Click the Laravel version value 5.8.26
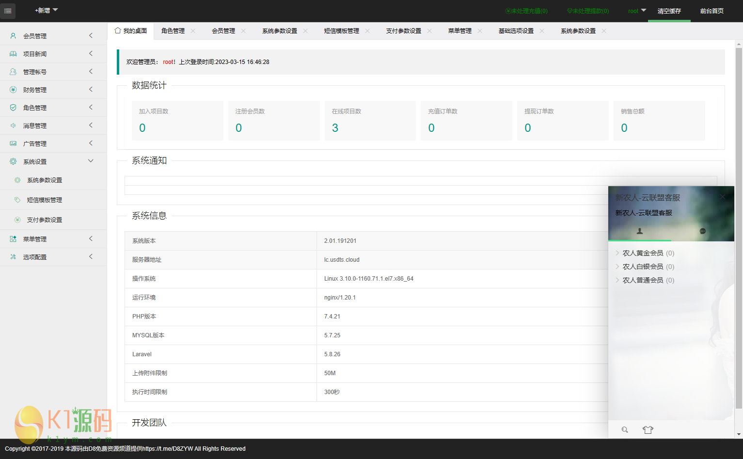Screen dimensions: 743x459 332,354
